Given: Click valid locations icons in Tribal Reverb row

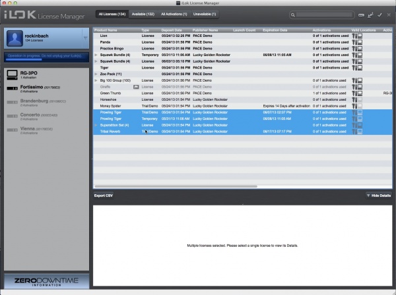Looking at the screenshot, I should point(357,132).
